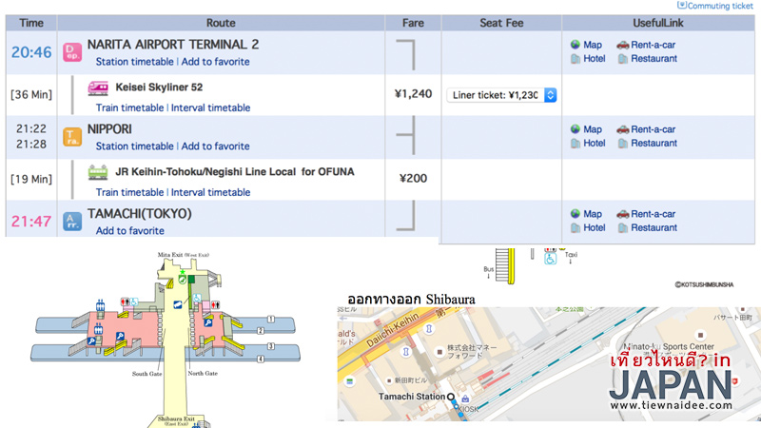Open Station timetable for Narita Airport Terminal 2
761x428 pixels.
(134, 62)
